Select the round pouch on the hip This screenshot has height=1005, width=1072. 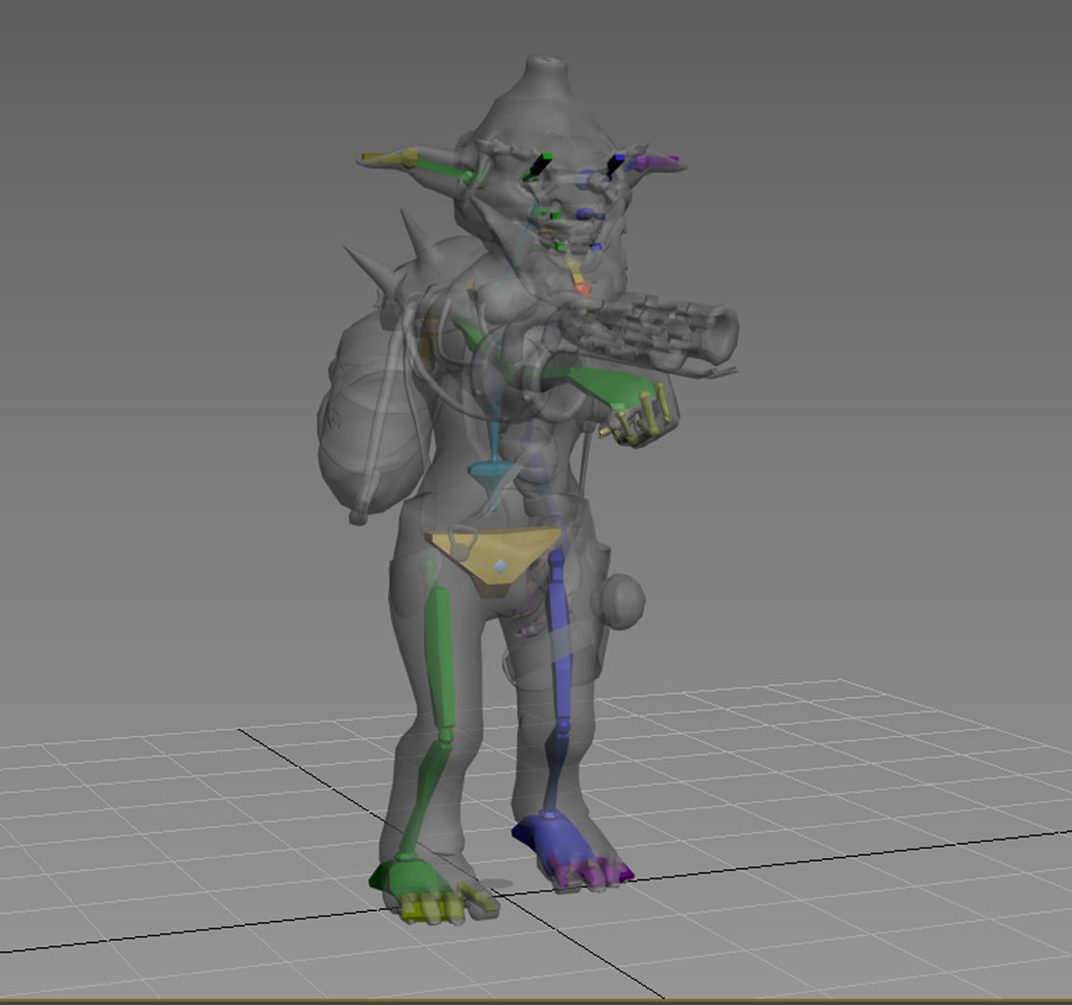[x=623, y=601]
